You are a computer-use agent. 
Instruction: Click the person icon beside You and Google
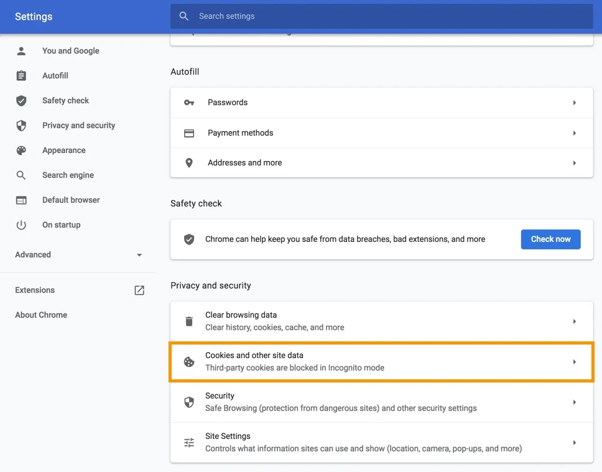pyautogui.click(x=21, y=51)
